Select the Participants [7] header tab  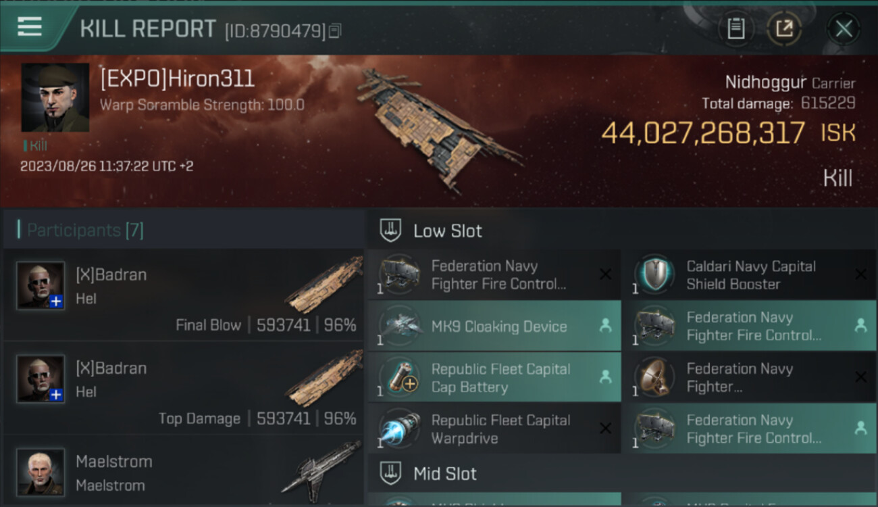(x=85, y=231)
